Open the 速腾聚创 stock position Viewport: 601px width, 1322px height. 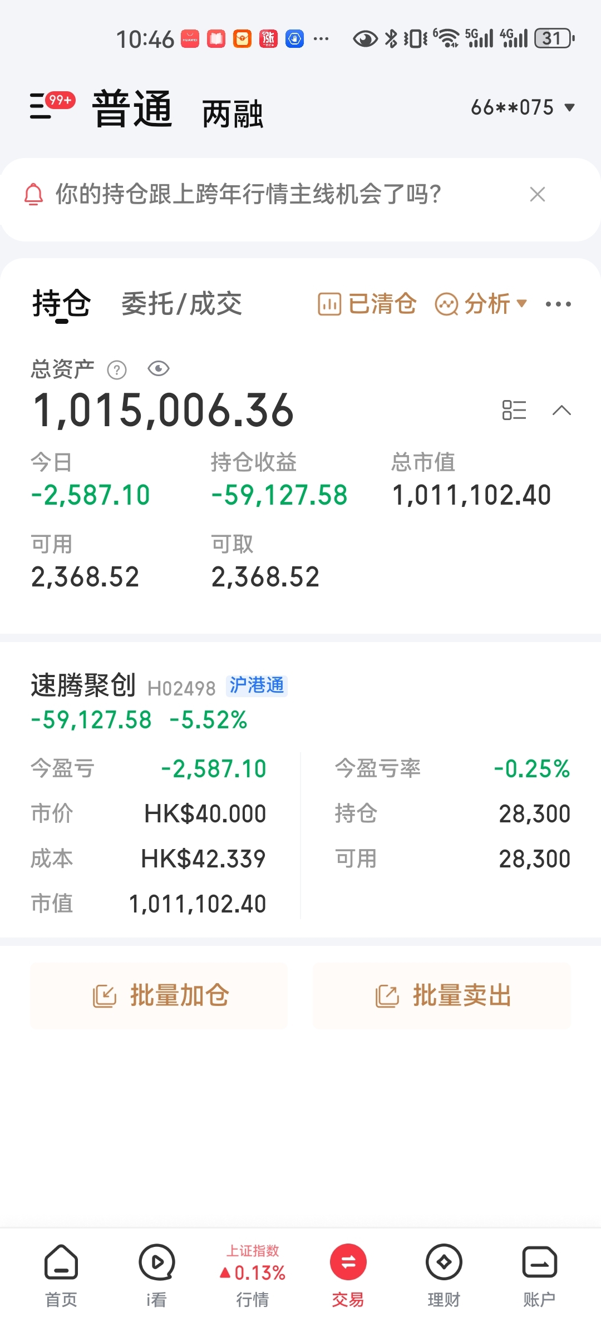(83, 685)
